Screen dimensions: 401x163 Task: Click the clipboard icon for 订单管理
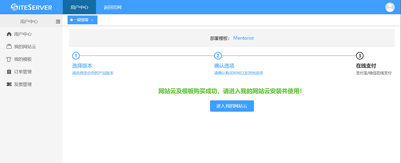[9, 72]
